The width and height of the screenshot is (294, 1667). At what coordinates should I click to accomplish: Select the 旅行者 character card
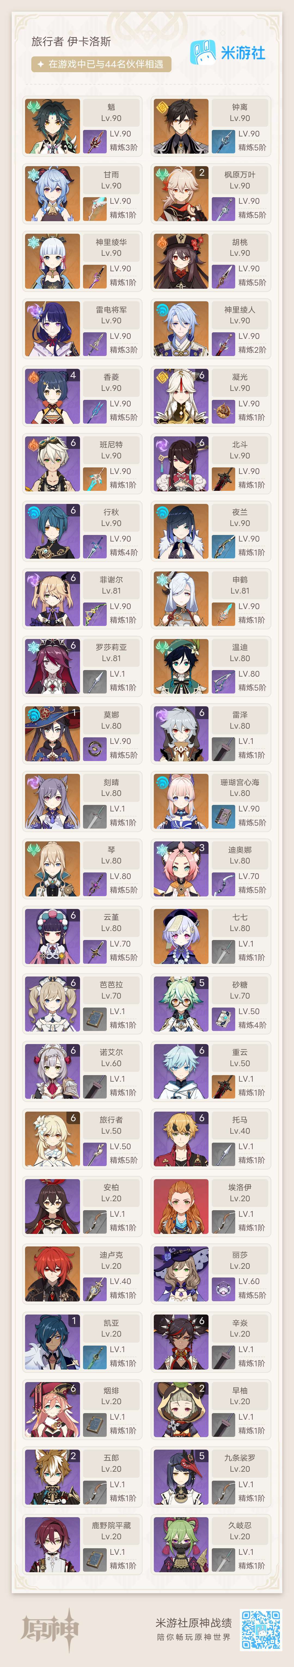coord(83,1139)
